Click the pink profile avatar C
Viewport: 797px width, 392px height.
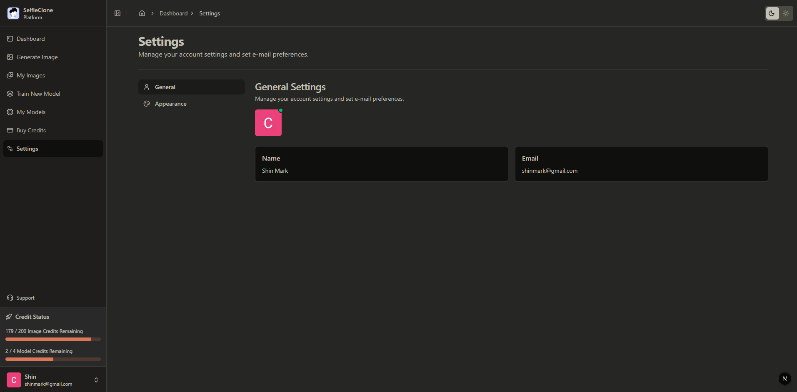pos(268,123)
